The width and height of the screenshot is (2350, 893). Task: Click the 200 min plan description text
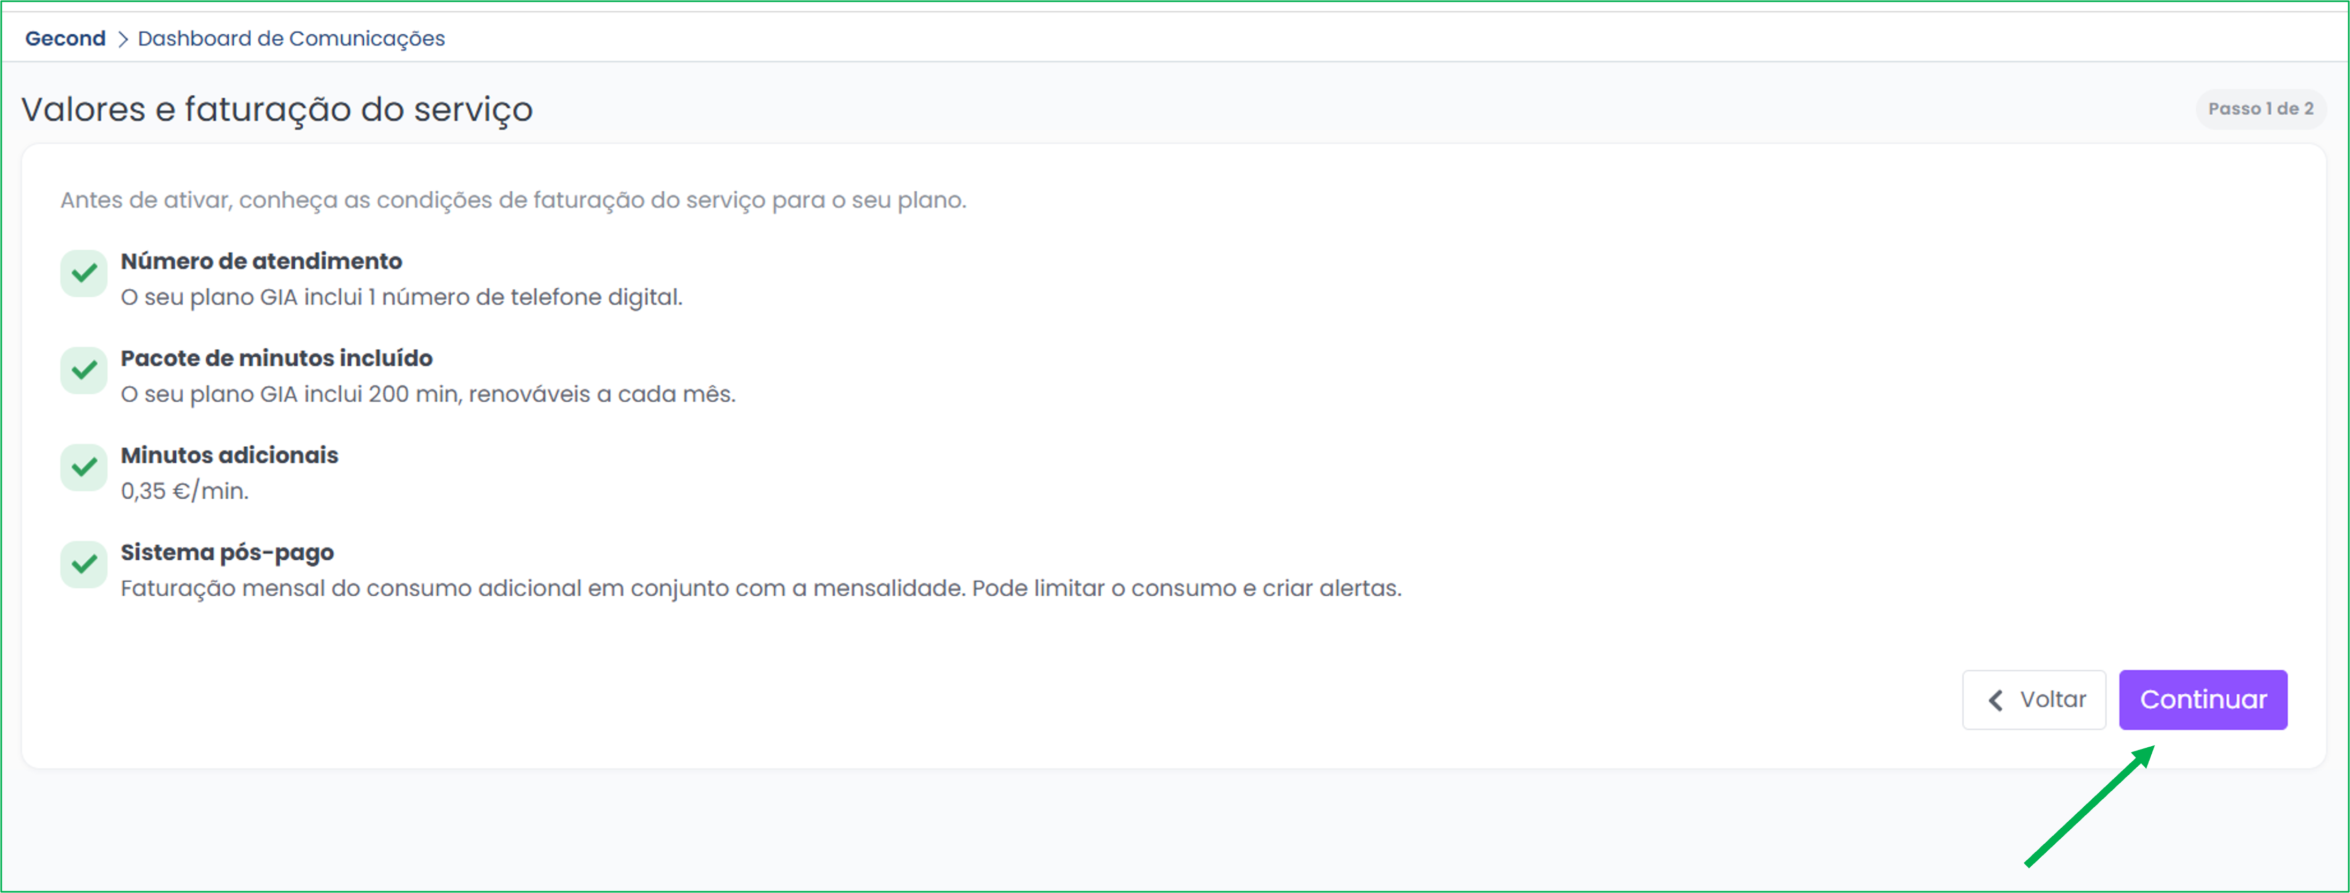pyautogui.click(x=428, y=394)
